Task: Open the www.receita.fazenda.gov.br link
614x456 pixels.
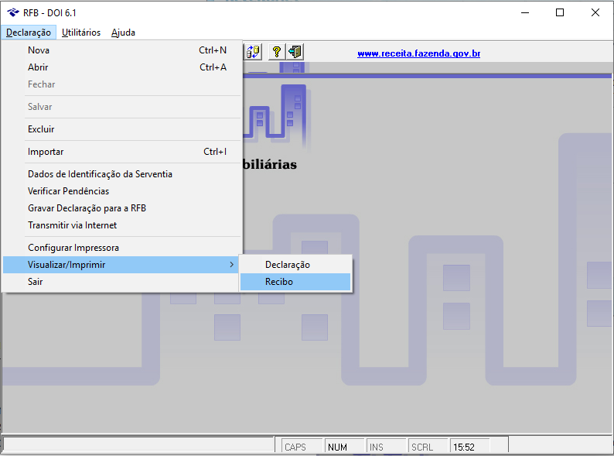Action: tap(418, 53)
